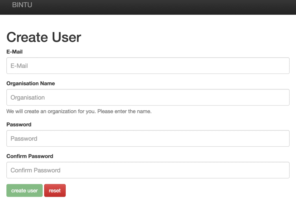
Task: Click the BINTU brand link
Action: tap(22, 5)
